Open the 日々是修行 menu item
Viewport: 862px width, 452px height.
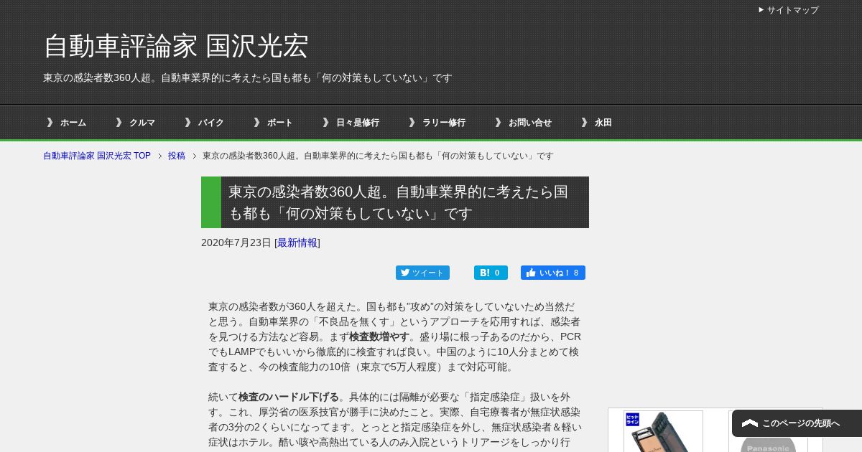coord(358,123)
